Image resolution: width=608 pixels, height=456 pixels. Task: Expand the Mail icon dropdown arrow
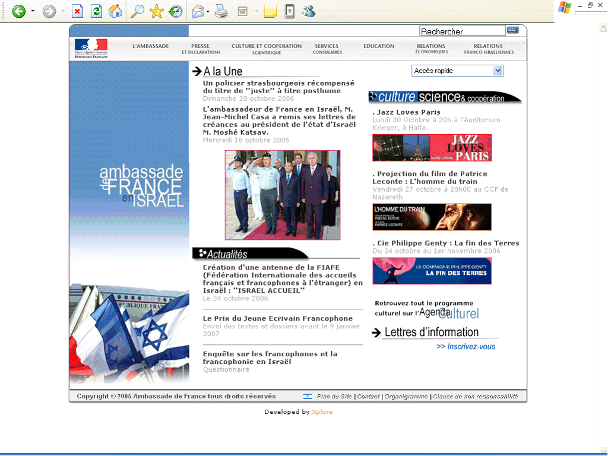click(x=208, y=11)
